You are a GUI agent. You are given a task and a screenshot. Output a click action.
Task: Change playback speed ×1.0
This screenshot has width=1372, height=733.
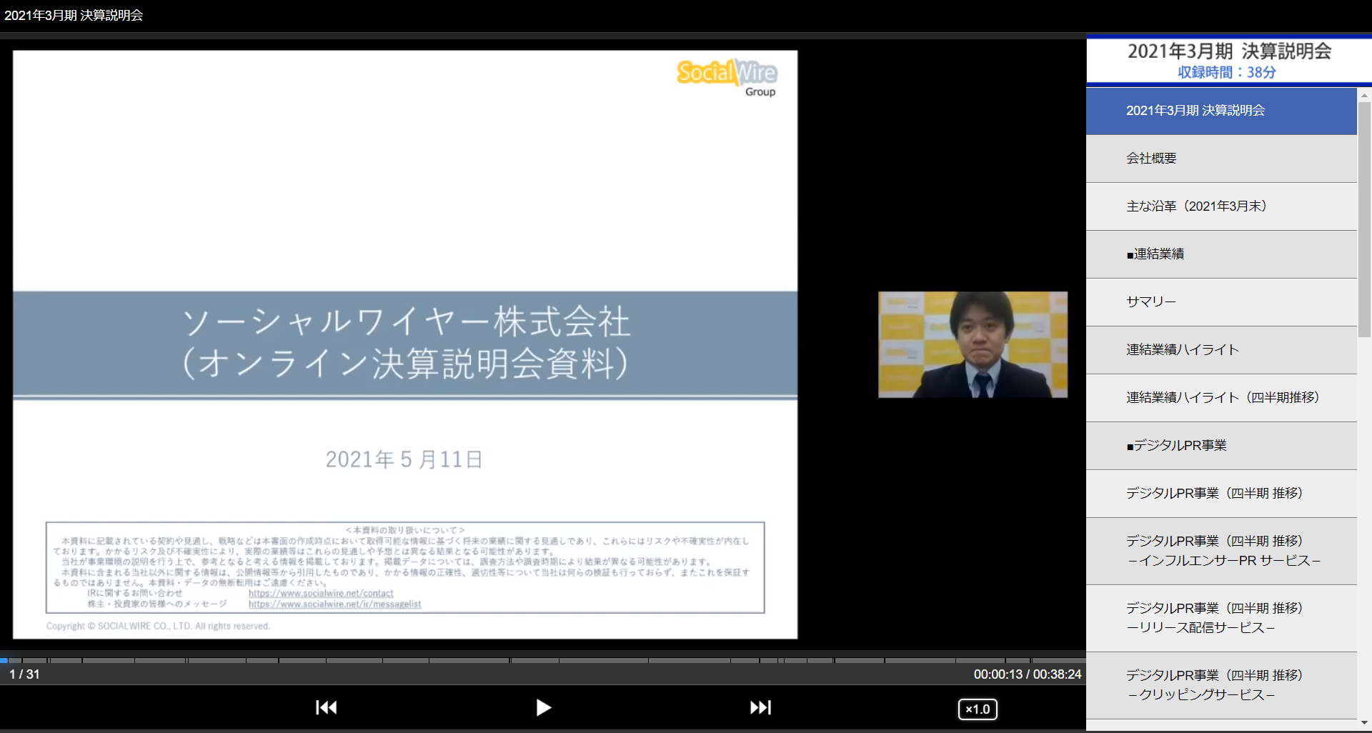point(978,709)
